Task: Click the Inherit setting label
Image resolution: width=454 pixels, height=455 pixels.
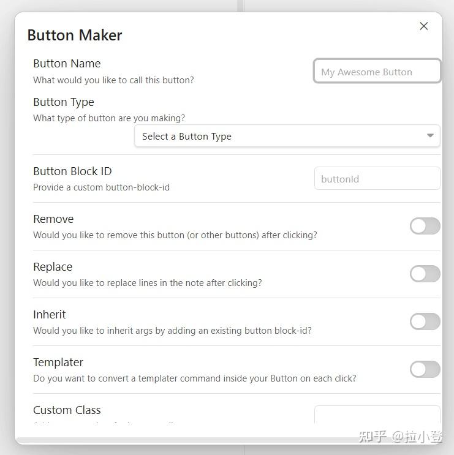Action: point(50,315)
